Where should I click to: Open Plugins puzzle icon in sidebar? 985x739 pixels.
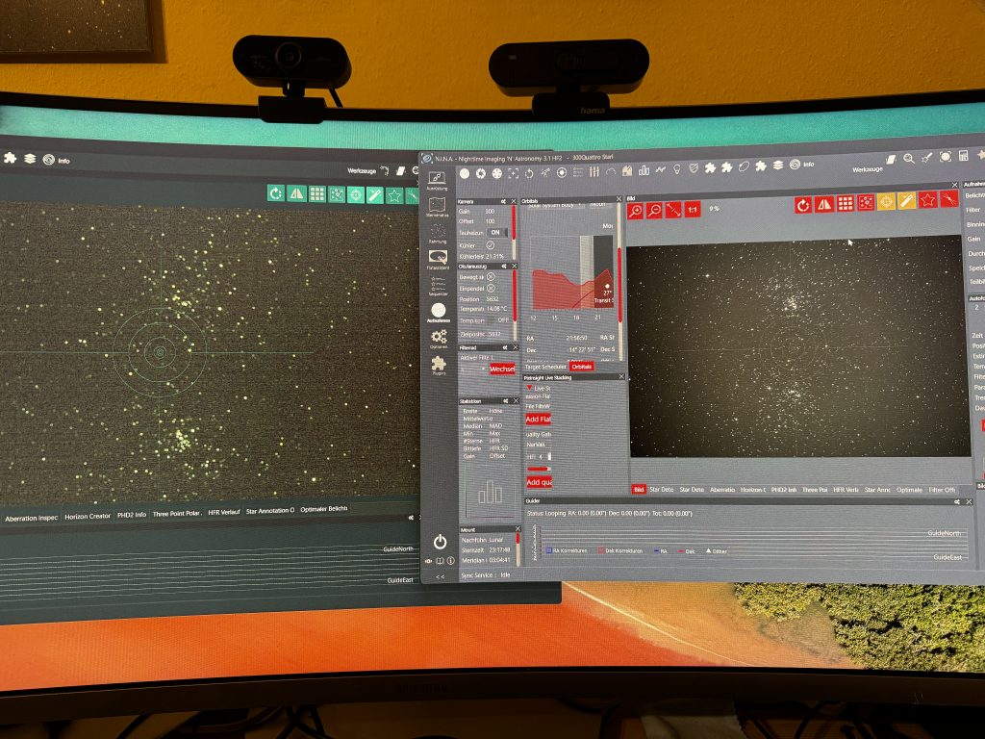click(x=439, y=365)
